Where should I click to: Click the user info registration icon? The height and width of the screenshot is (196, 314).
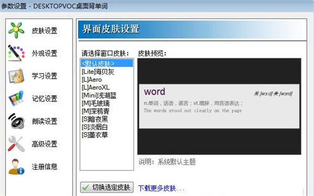pyautogui.click(x=16, y=167)
